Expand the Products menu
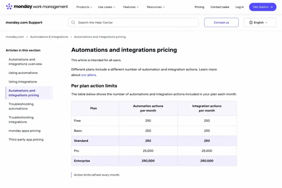The width and height of the screenshot is (282, 188). pyautogui.click(x=84, y=7)
